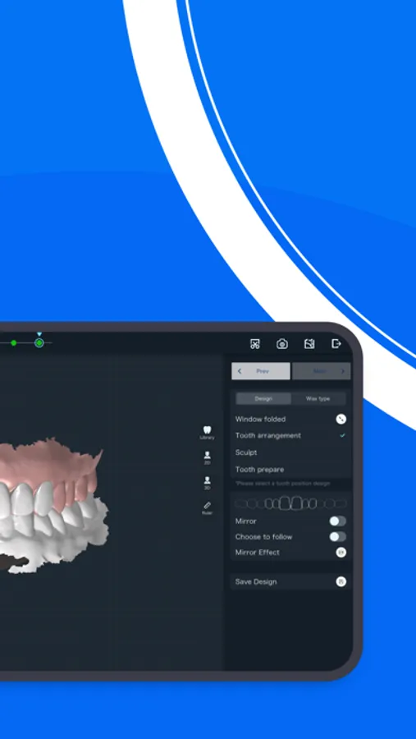Image resolution: width=416 pixels, height=739 pixels.
Task: Toggle the Choose to follow switch
Action: pos(338,536)
